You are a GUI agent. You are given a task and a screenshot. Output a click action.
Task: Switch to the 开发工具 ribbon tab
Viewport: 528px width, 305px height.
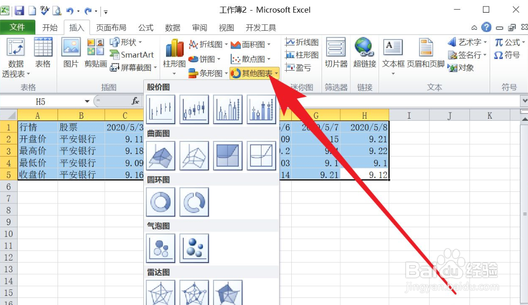tap(260, 27)
